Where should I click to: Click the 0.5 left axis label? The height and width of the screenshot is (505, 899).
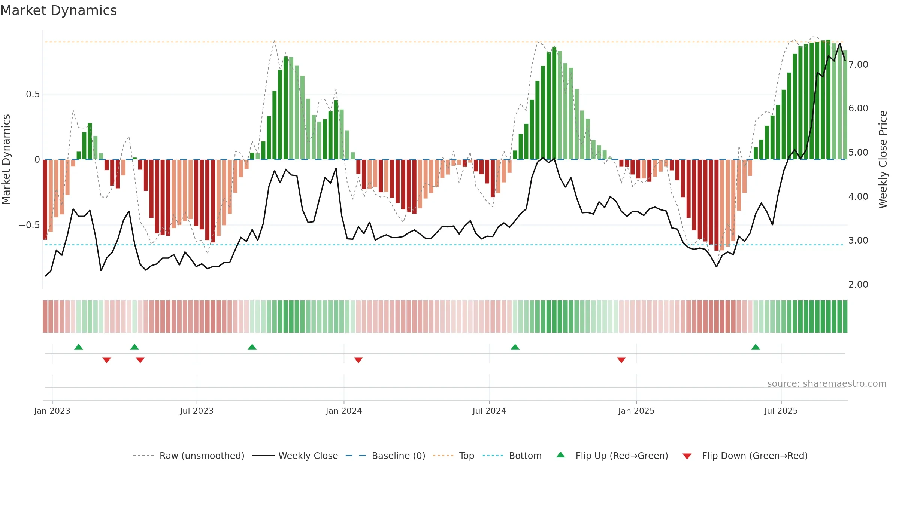(33, 94)
